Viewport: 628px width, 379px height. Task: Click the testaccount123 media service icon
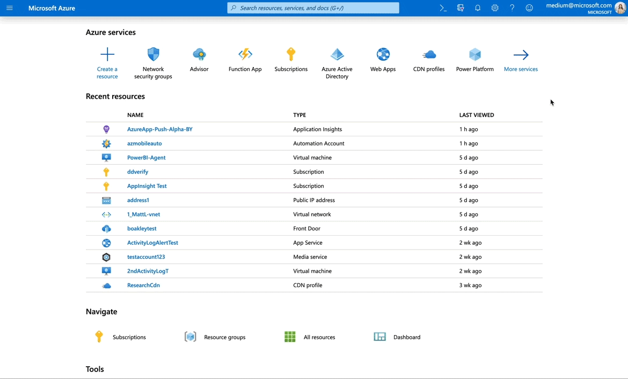[x=106, y=257]
